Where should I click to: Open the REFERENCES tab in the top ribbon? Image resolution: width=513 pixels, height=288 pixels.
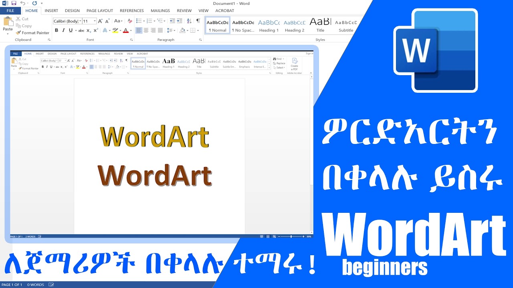click(x=132, y=11)
